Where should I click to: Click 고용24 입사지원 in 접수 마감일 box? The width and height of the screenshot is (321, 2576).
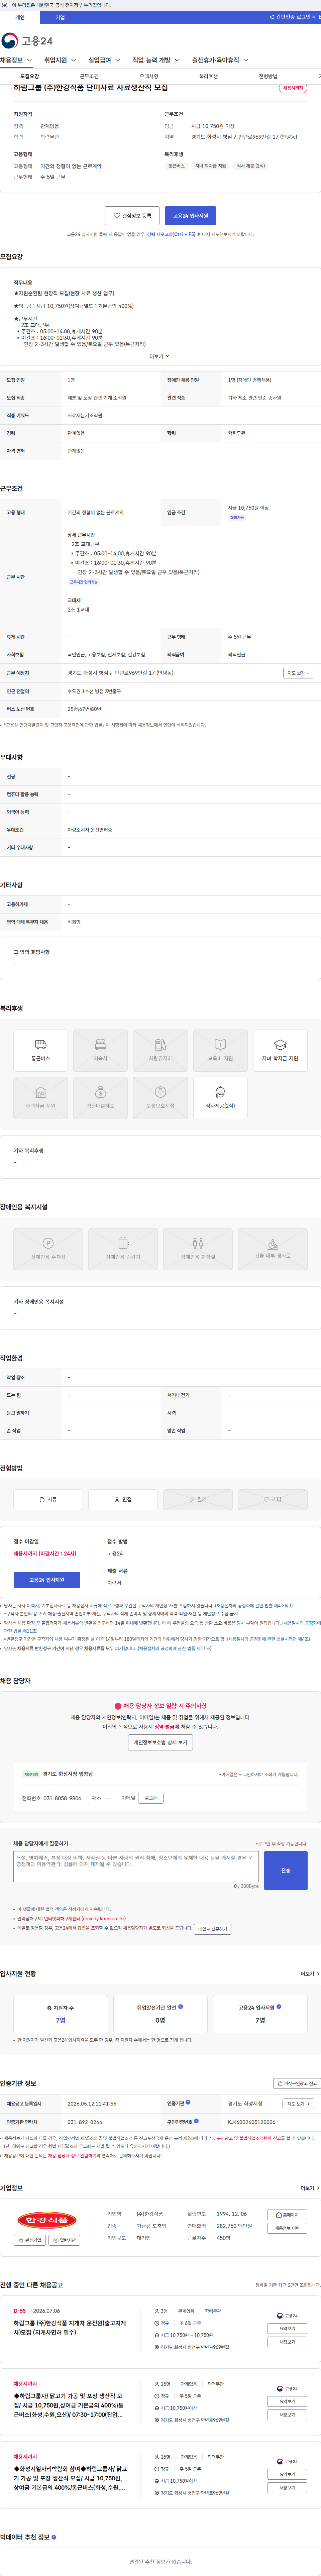tap(47, 1580)
